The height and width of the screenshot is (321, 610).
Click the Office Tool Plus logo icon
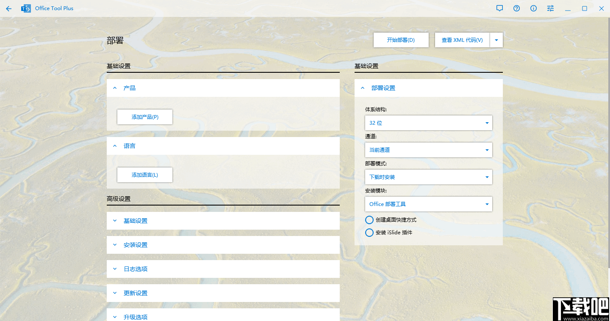click(25, 8)
